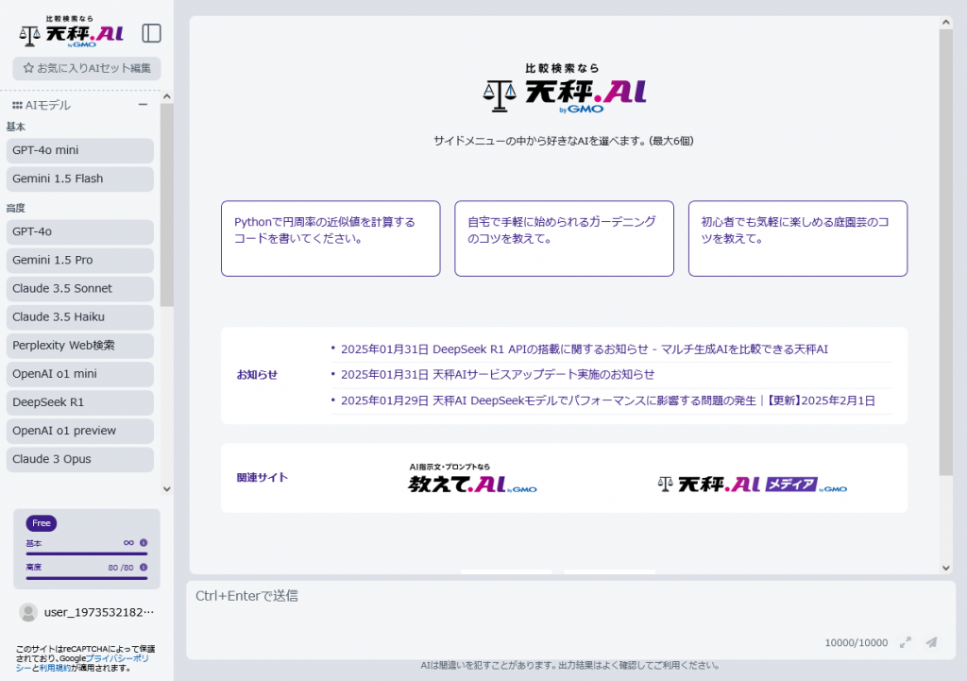Click the down chevron on the content scrollbar

click(945, 568)
